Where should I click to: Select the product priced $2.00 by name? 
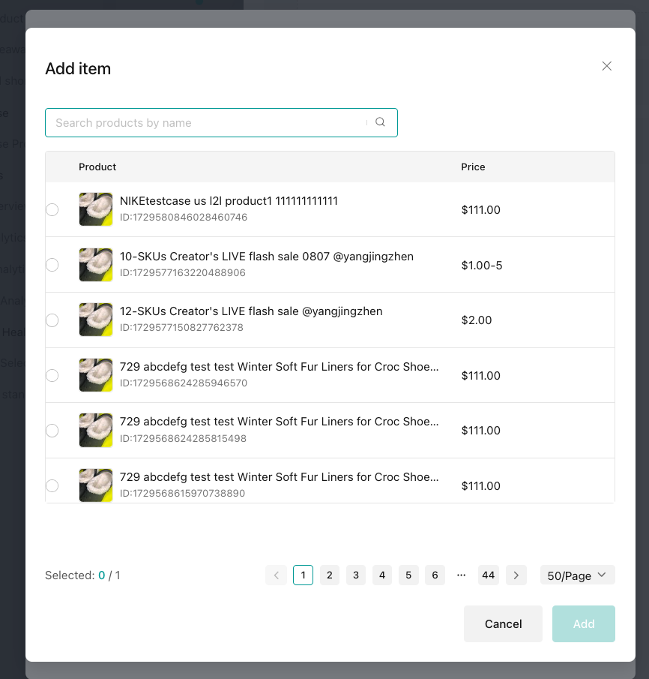[x=251, y=311]
